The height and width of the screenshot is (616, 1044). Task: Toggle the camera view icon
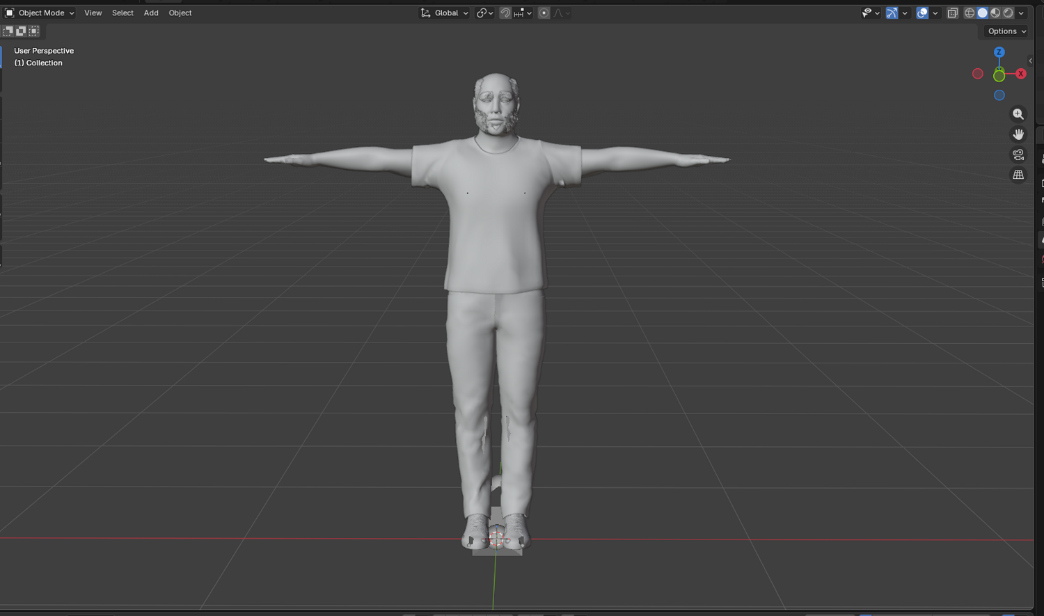coord(1018,155)
